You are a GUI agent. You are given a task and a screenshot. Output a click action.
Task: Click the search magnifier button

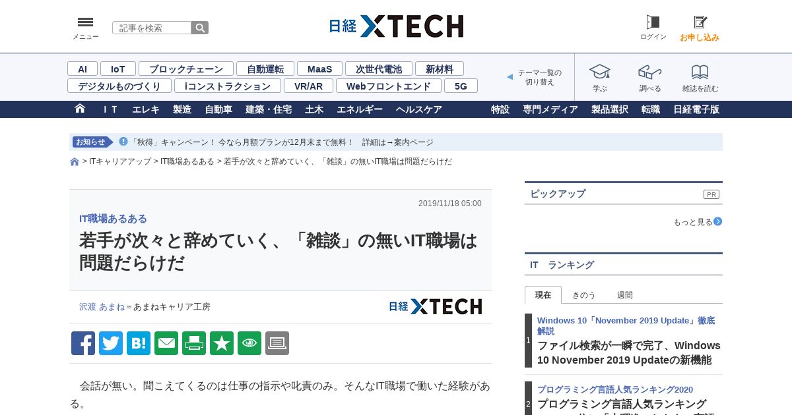click(x=200, y=28)
